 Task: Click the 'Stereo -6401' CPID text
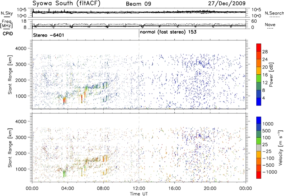[49, 35]
